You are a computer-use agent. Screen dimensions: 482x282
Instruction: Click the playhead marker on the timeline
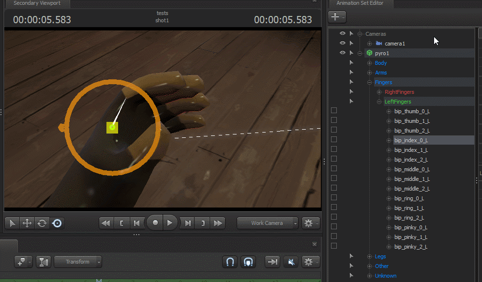pos(99,280)
